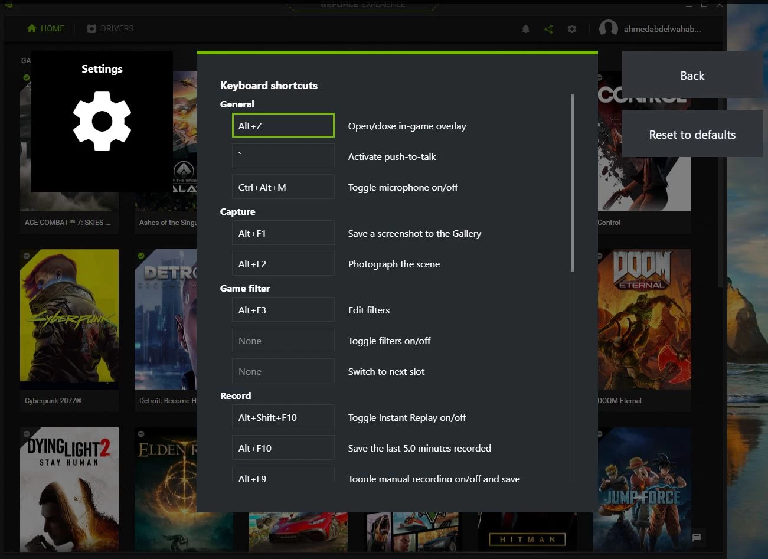
Task: Edit the Alt+Shift+F10 Instant Replay field
Action: pyautogui.click(x=283, y=417)
